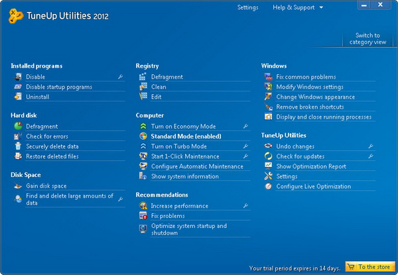Click the Fix common problems icon
Image resolution: width=398 pixels, height=275 pixels.
(x=268, y=77)
